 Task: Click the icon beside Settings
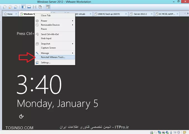click(37, 63)
